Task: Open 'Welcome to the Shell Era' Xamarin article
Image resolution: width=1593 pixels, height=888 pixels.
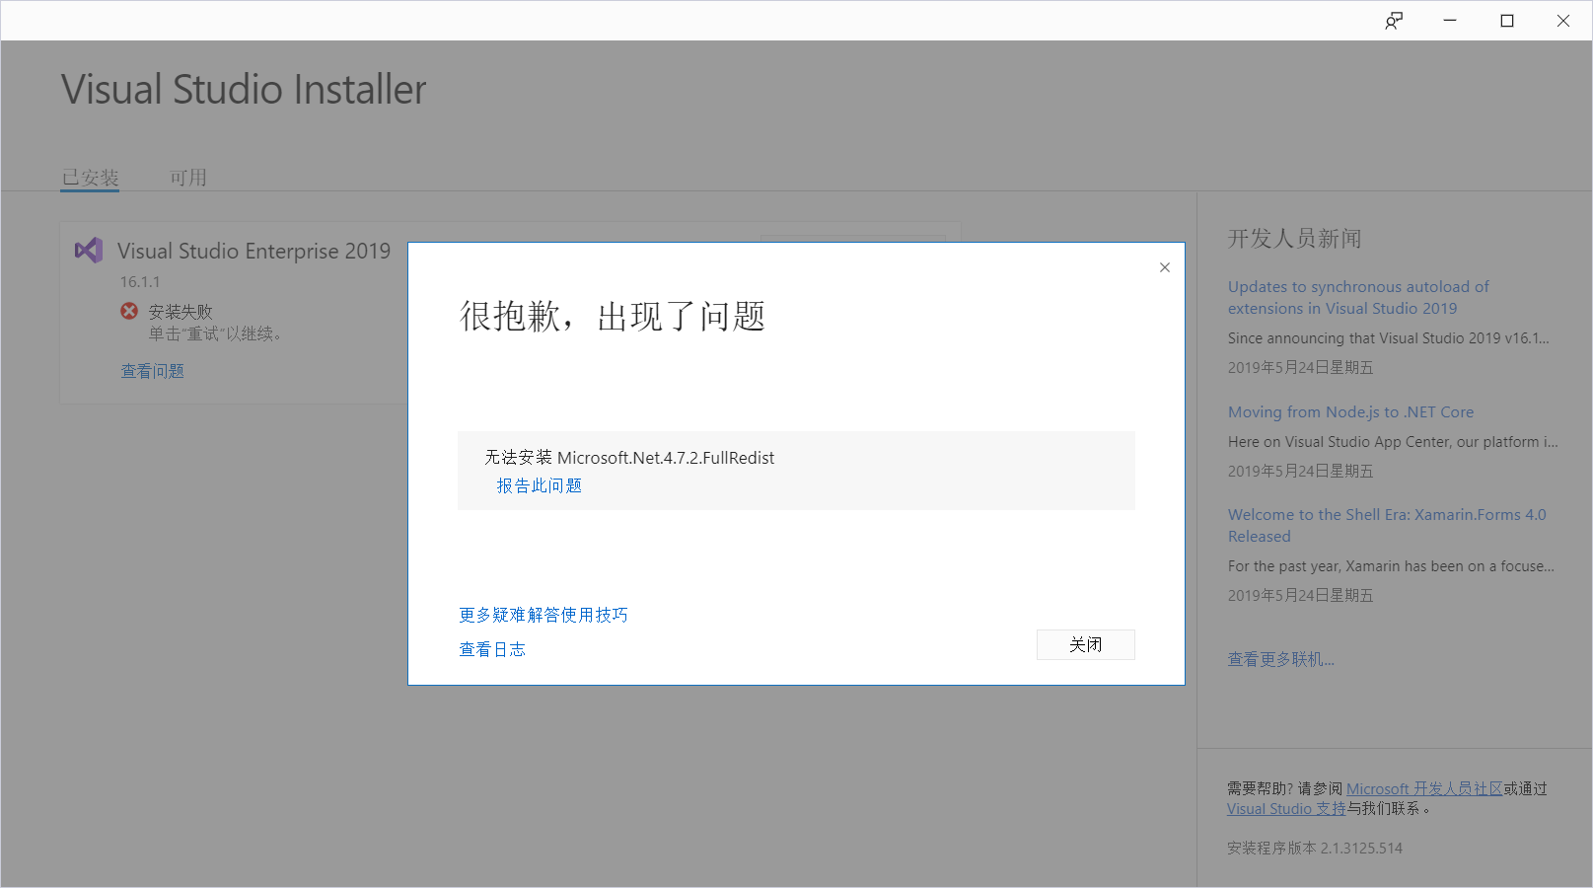Action: [x=1387, y=525]
